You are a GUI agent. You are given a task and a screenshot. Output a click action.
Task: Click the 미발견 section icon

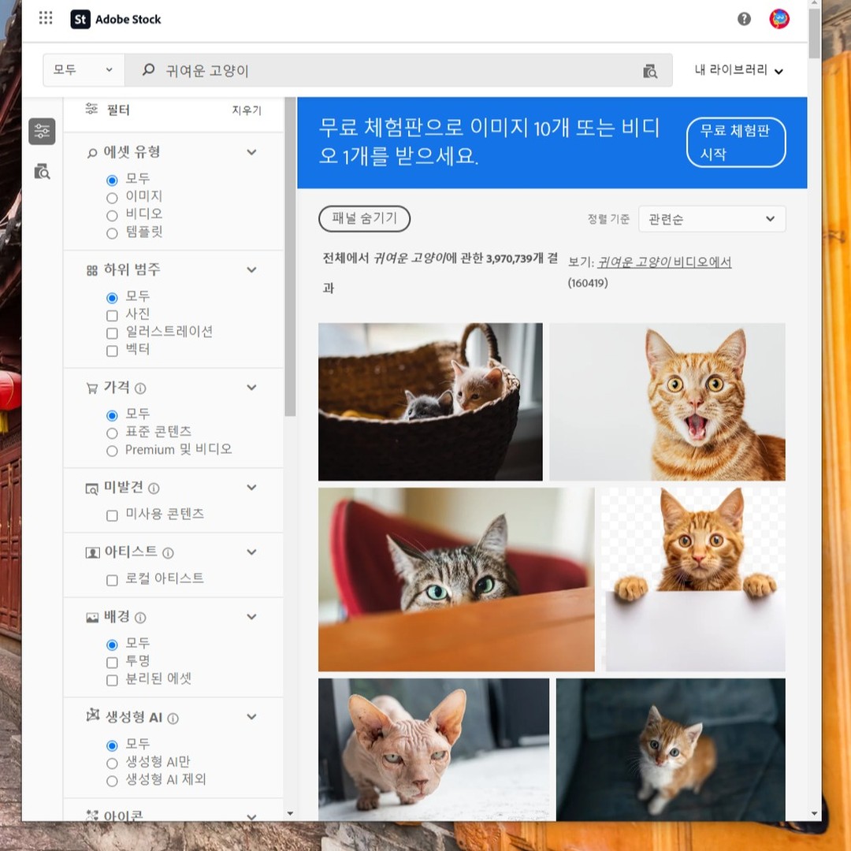92,489
